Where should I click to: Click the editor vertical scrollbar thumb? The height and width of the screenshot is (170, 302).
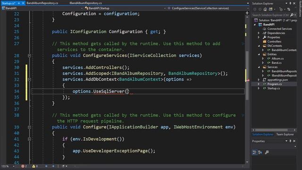247,76
